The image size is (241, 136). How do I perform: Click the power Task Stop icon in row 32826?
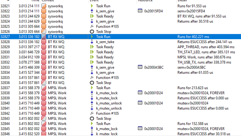(92, 32)
